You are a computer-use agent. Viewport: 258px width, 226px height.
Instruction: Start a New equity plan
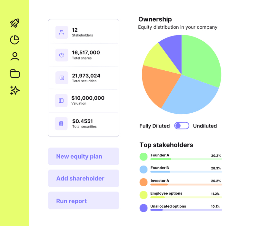pyautogui.click(x=84, y=156)
